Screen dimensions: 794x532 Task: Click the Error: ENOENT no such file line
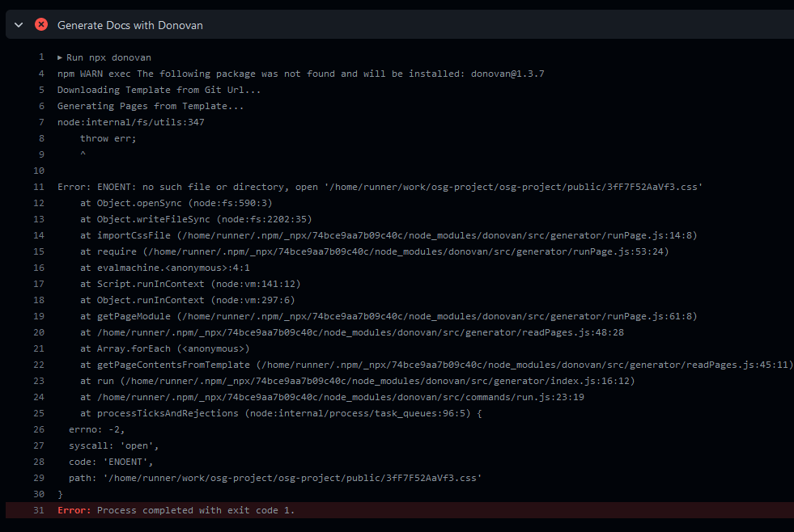click(x=380, y=187)
